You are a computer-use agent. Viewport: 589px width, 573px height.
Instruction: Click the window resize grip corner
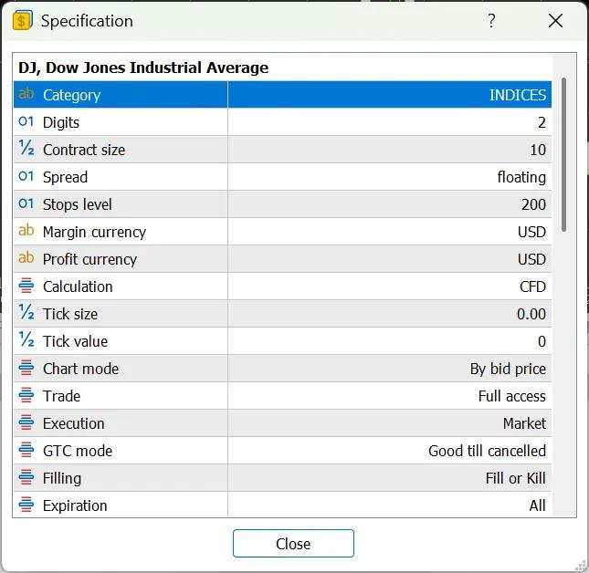point(581,565)
